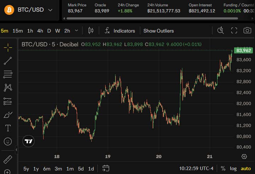Set chart range to 1d
The width and height of the screenshot is (255, 174).
91,169
